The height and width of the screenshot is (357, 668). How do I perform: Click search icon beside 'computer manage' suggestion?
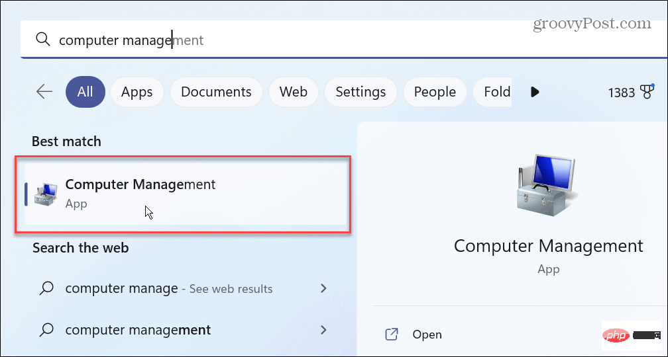[x=46, y=289]
